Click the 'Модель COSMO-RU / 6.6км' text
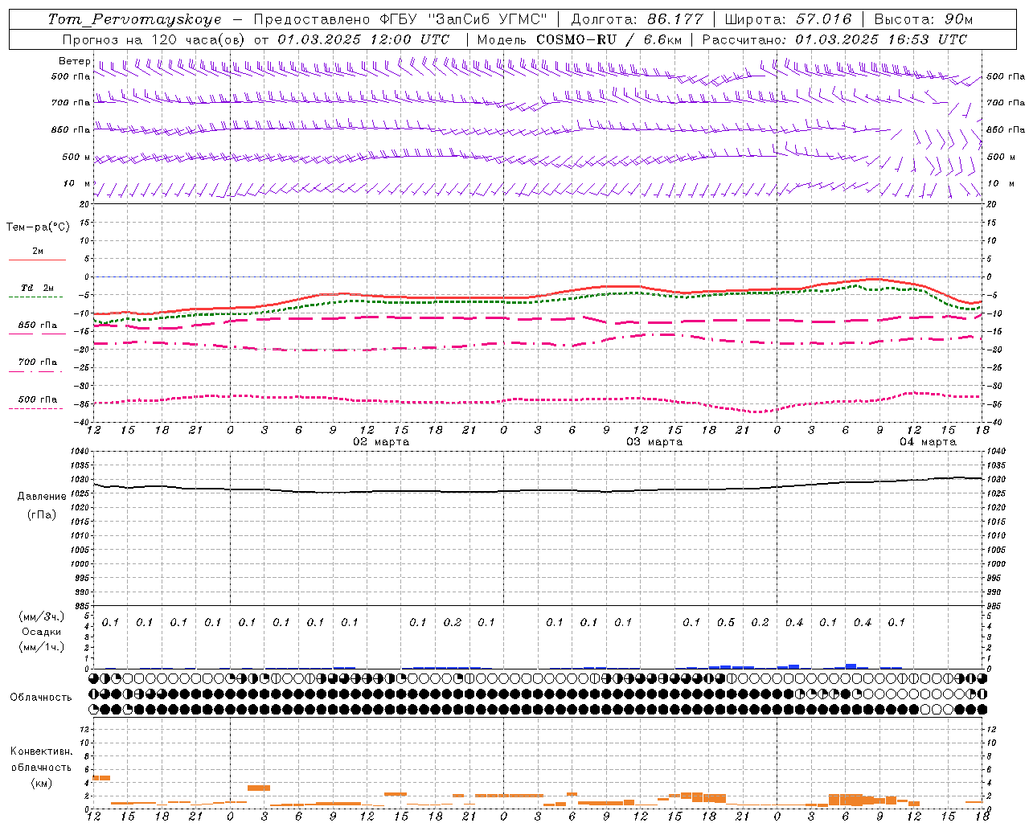The width and height of the screenshot is (1029, 823). tap(580, 39)
